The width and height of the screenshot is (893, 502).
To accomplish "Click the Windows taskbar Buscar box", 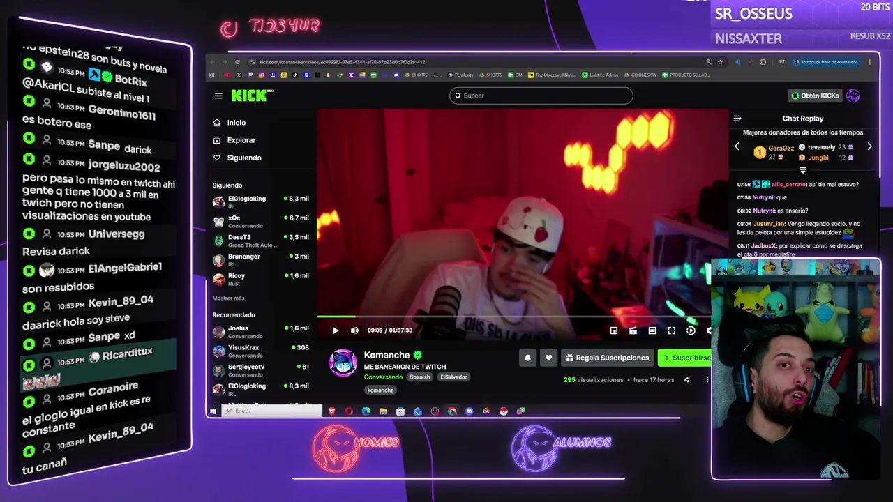I will click(x=272, y=411).
